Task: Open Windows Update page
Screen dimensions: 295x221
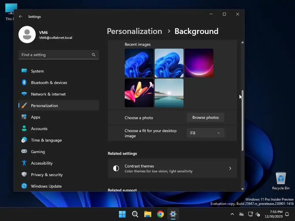Action: click(x=59, y=186)
